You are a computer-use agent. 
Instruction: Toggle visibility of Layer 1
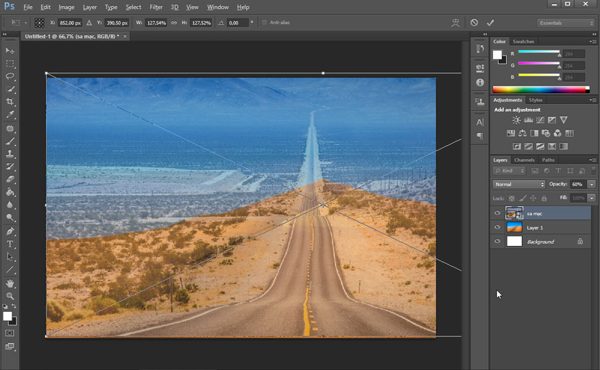(x=497, y=227)
